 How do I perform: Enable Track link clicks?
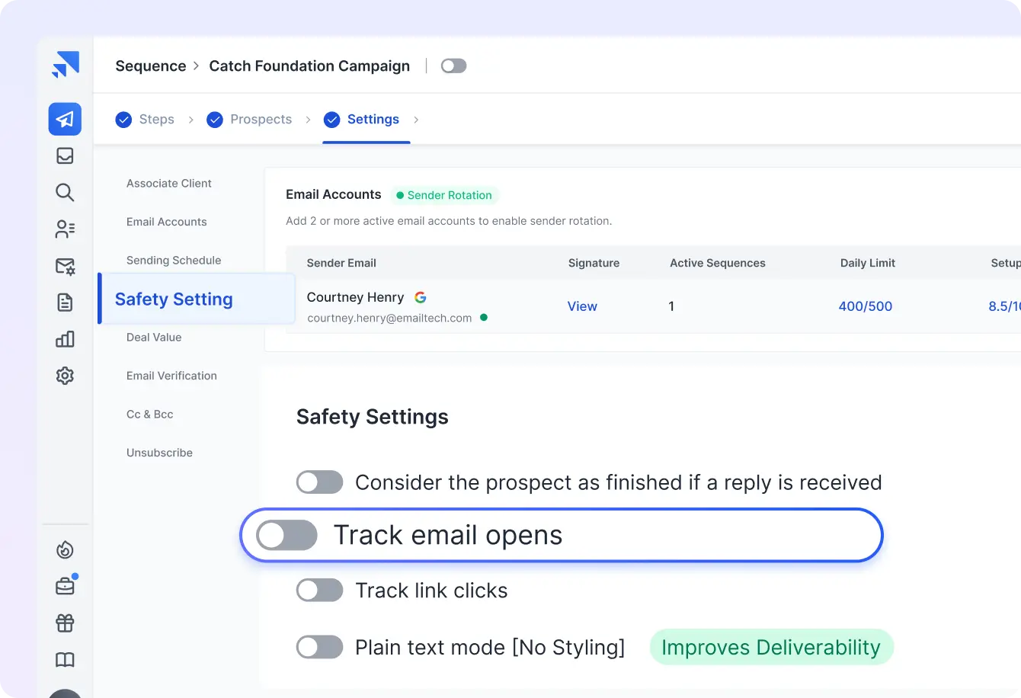pyautogui.click(x=319, y=590)
